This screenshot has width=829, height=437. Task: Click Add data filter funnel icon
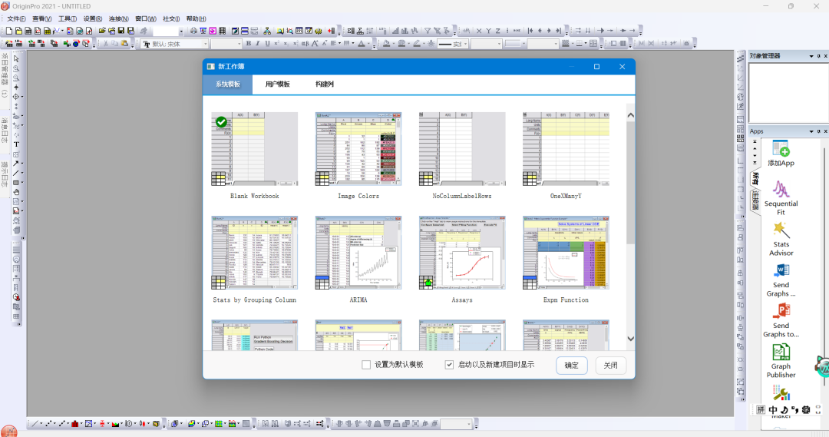click(428, 31)
